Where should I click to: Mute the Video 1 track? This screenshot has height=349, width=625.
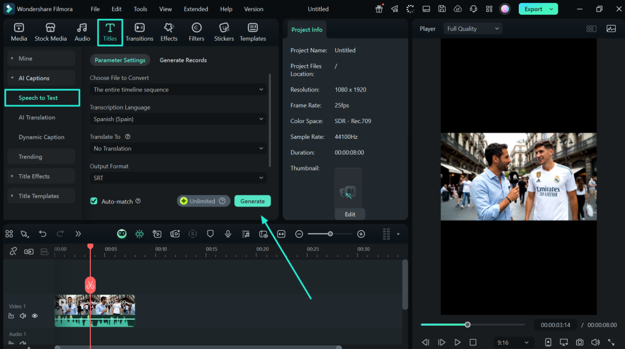tap(23, 316)
